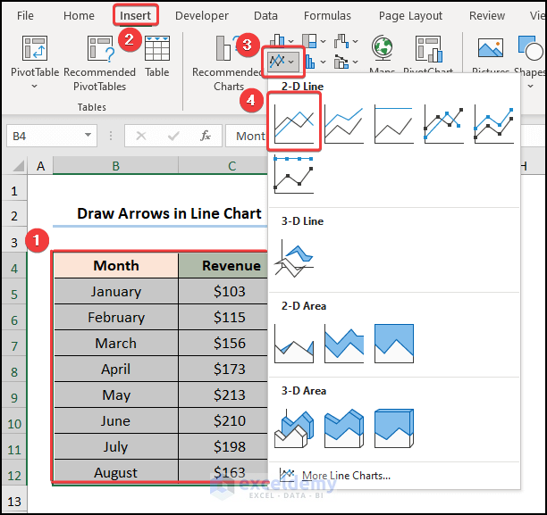Pick the 100% Stacked Line chart
The height and width of the screenshot is (515, 547).
(393, 122)
